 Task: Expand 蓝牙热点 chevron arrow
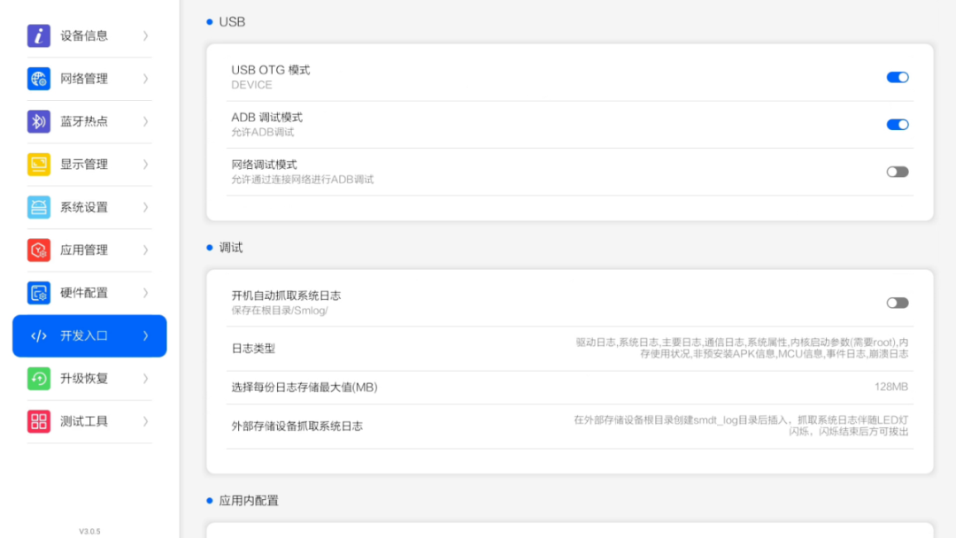click(146, 121)
